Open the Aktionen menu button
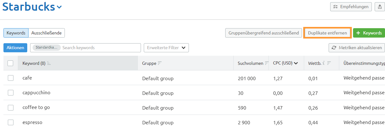Viewport: 385px width, 129px height. pos(15,48)
